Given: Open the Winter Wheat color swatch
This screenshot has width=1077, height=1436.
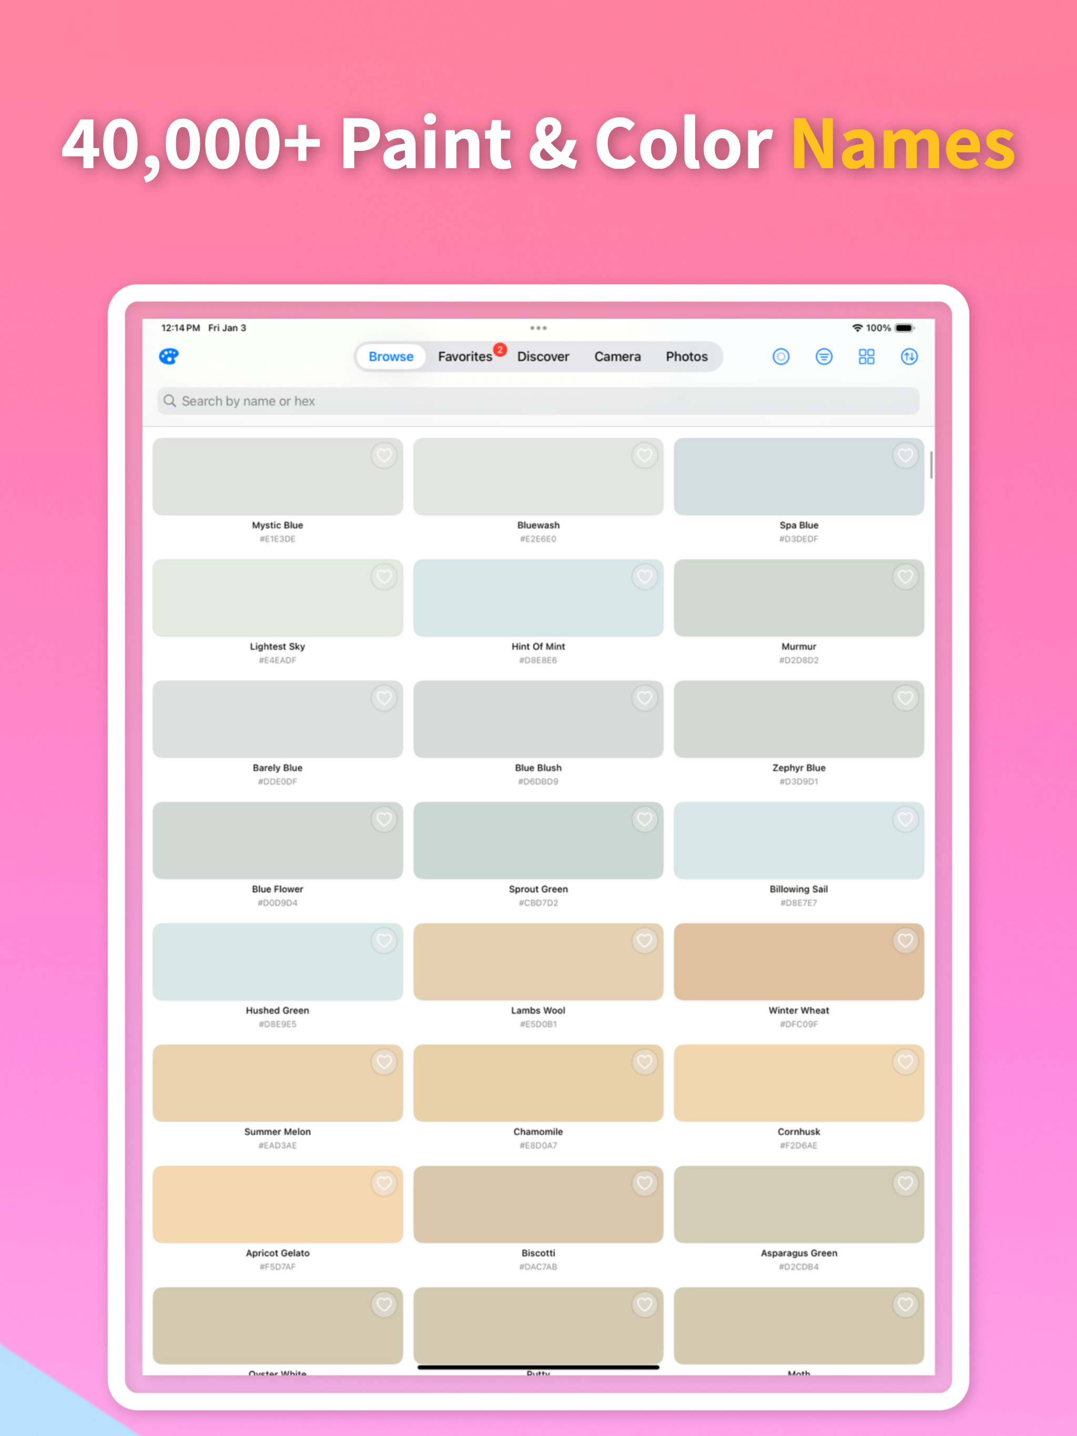Looking at the screenshot, I should click(x=799, y=962).
